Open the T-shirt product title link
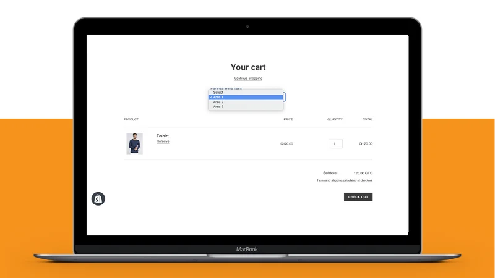Image resolution: width=495 pixels, height=278 pixels. 163,136
